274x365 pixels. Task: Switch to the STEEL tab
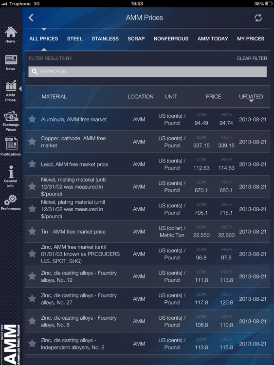pos(75,38)
